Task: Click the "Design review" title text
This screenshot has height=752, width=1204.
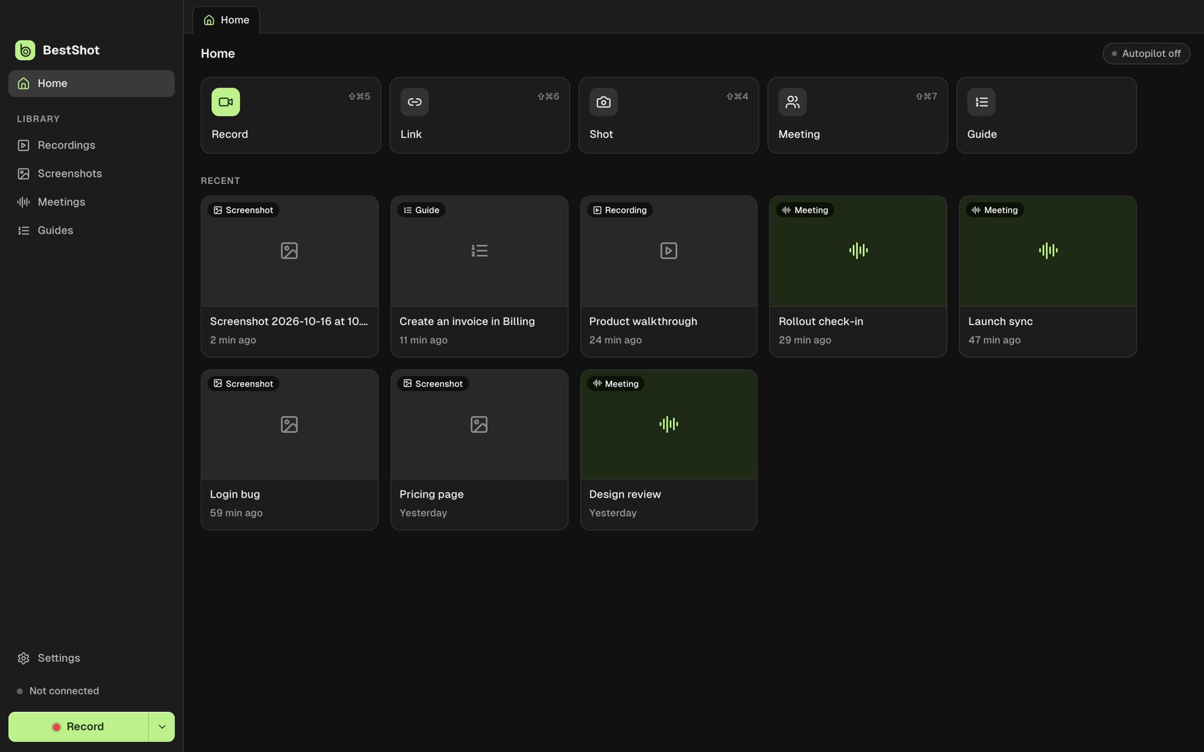Action: [625, 494]
